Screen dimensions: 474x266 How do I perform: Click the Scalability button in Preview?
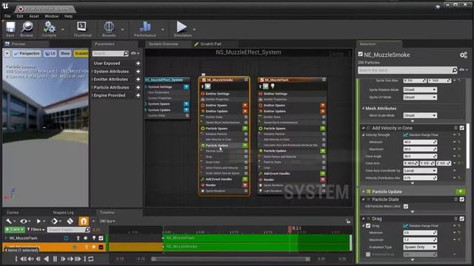pos(81,53)
